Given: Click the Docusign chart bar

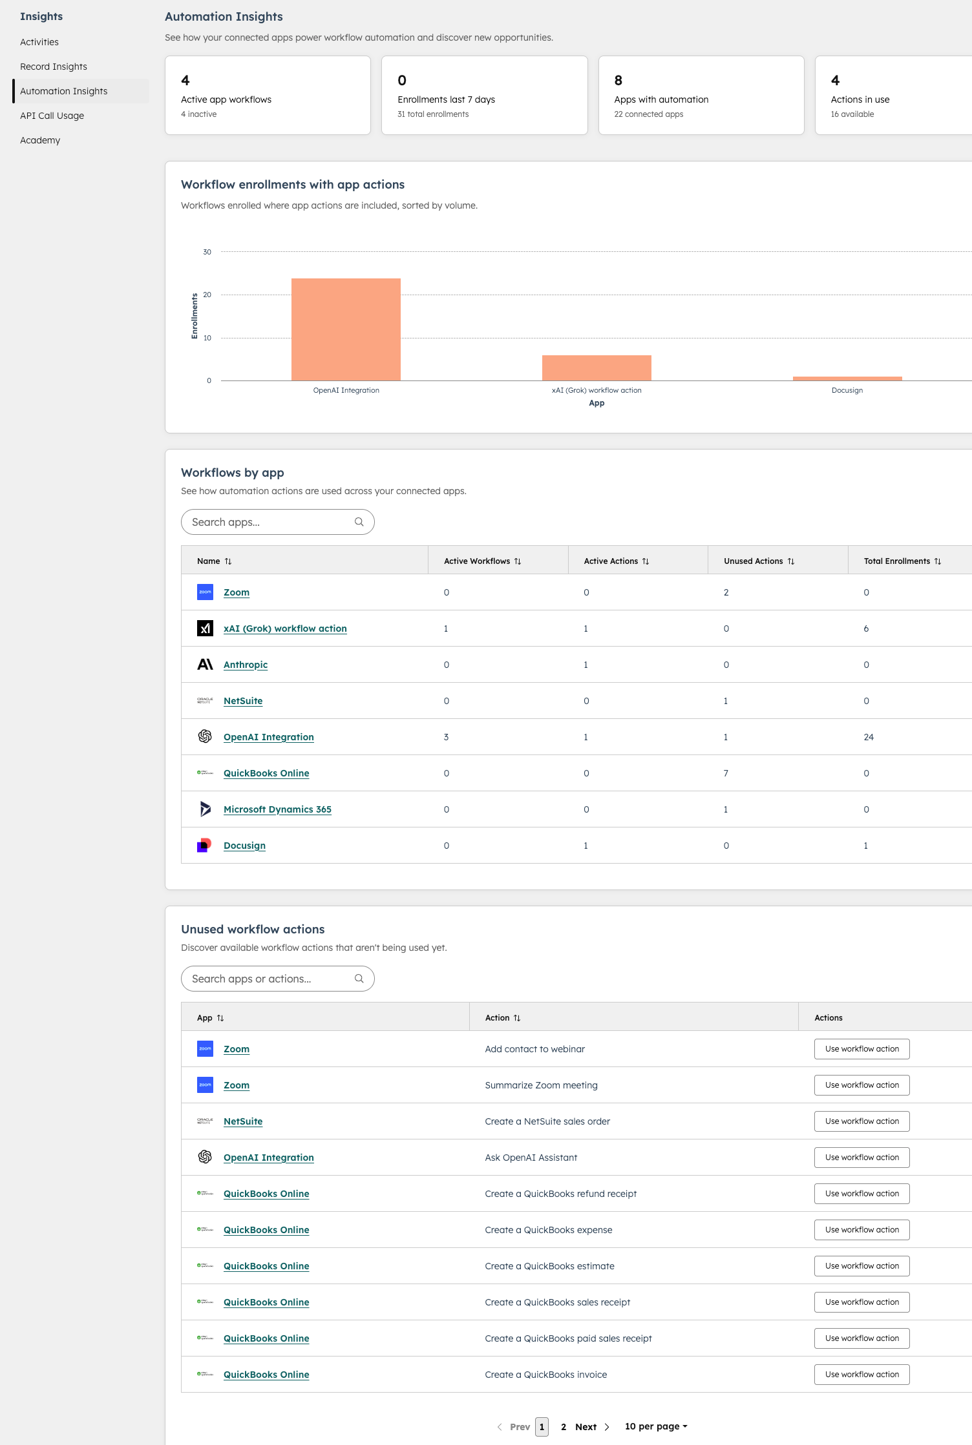Looking at the screenshot, I should [847, 379].
